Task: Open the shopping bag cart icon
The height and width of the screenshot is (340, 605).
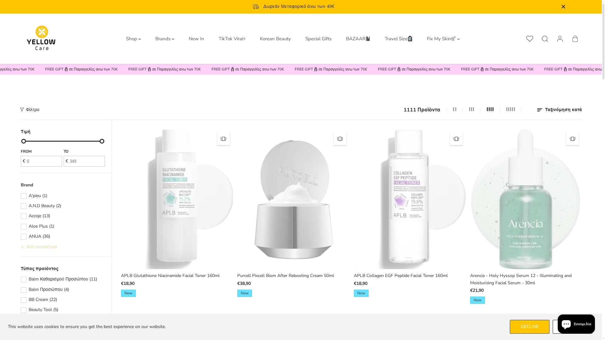Action: (x=575, y=39)
